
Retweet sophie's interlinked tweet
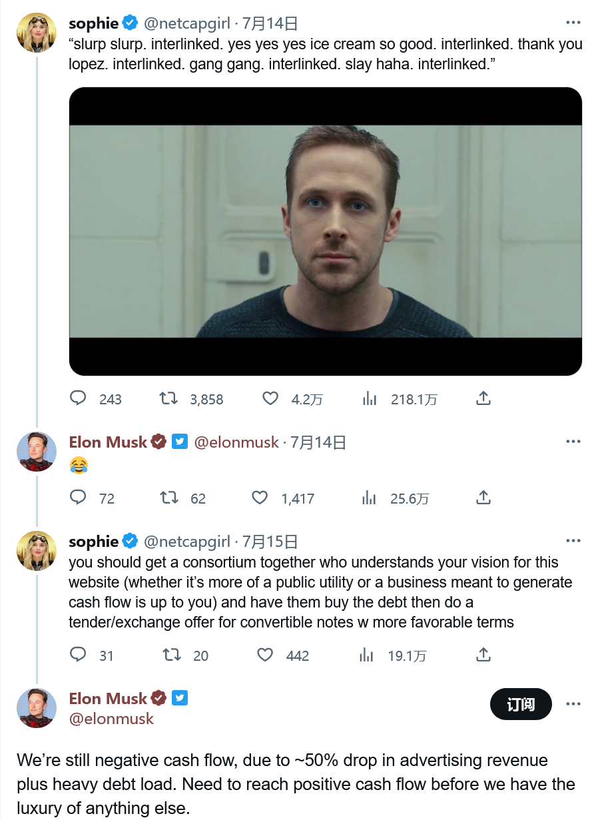click(x=168, y=398)
